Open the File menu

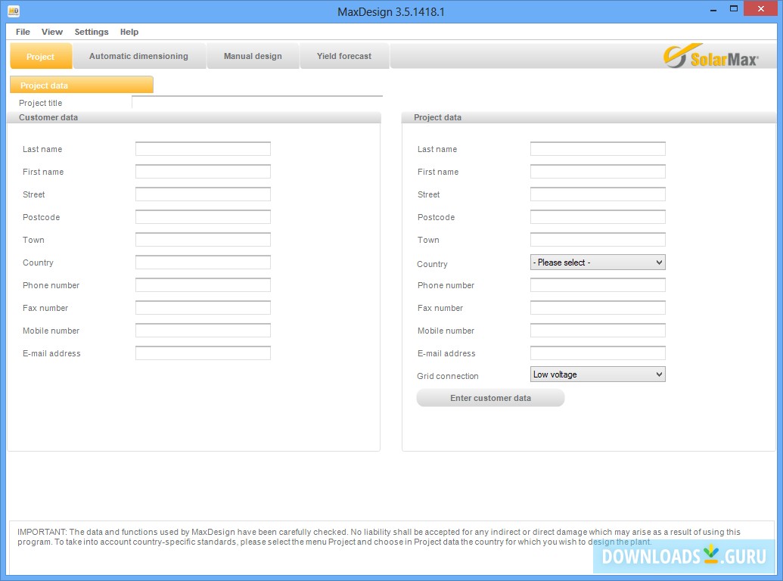tap(23, 32)
